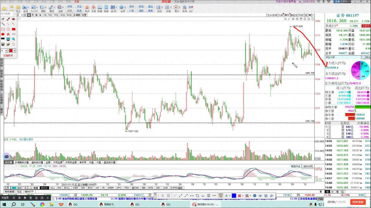Open dropdown arrow beside the house icon
Screen dimensions: 371x208
pyautogui.click(x=180, y=8)
